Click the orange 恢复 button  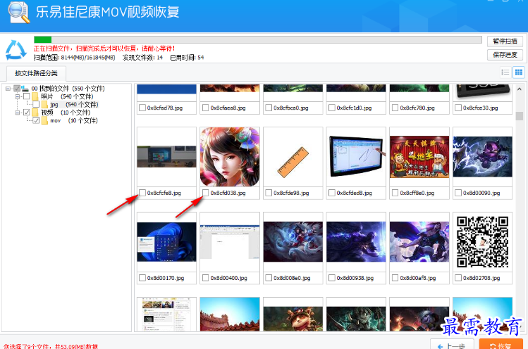[x=501, y=345]
